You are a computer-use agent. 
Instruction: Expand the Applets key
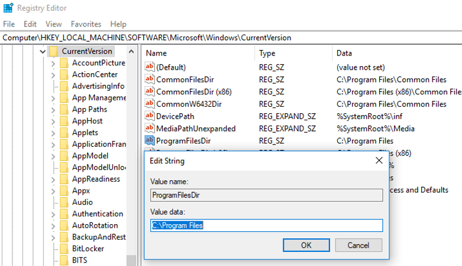click(x=53, y=133)
